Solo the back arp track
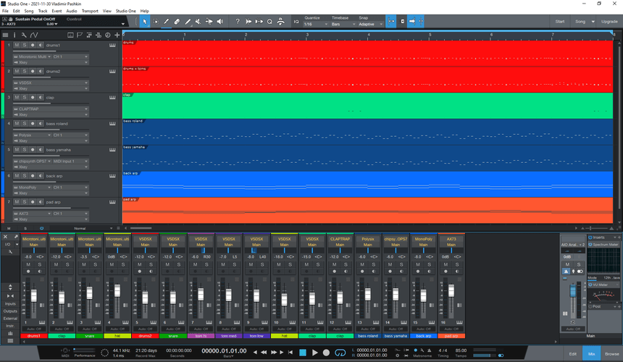The image size is (623, 362). [25, 176]
